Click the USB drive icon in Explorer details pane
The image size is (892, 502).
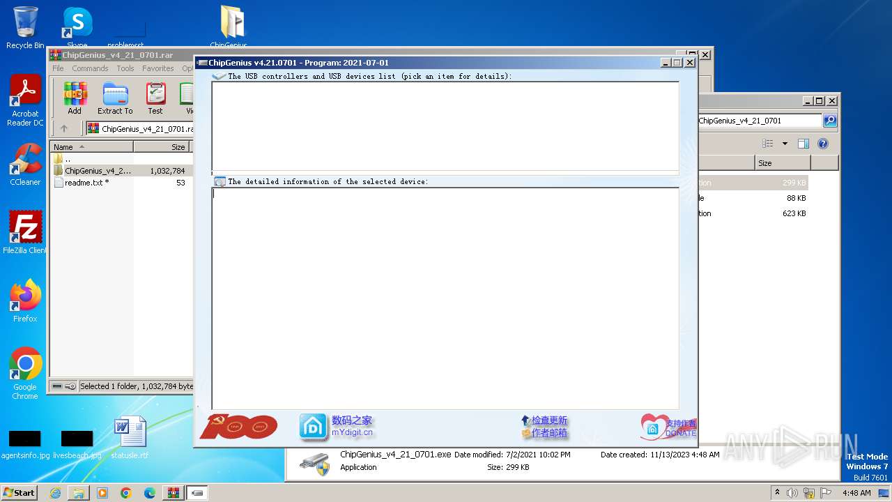point(315,463)
